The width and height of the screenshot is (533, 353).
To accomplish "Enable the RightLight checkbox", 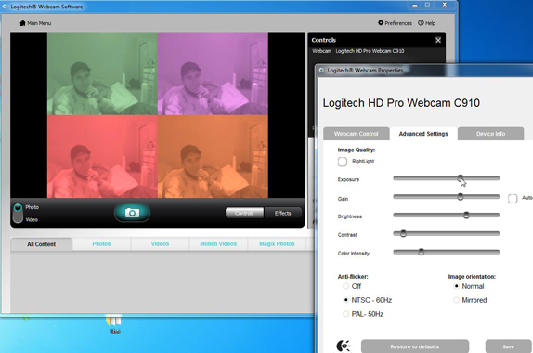I will coord(343,162).
